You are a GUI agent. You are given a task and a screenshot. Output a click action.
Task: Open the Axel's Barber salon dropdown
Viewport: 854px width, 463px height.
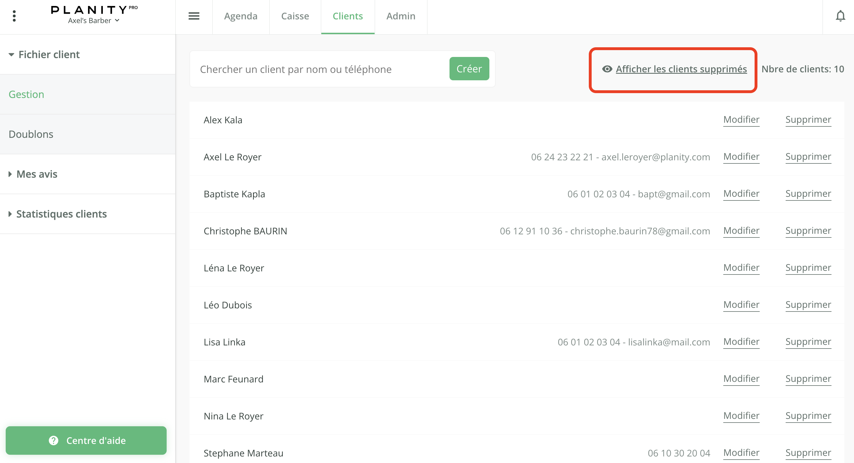[x=93, y=21]
